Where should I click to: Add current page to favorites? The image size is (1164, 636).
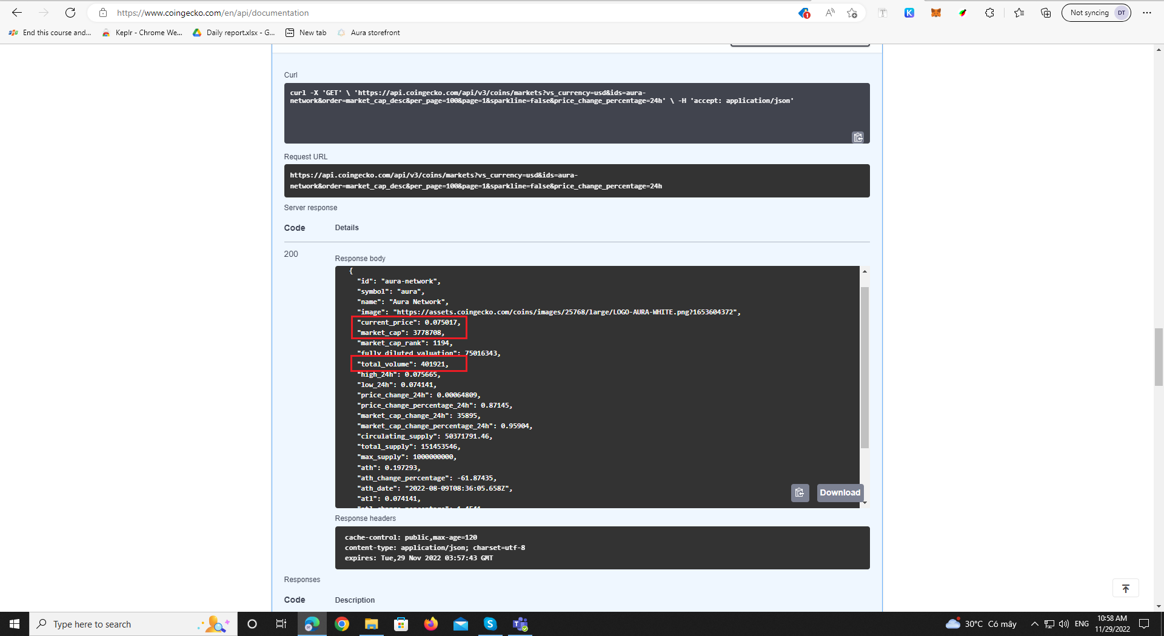tap(852, 12)
